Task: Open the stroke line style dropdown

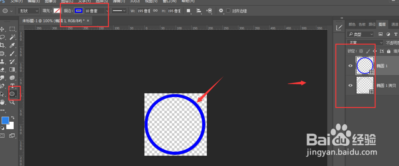Action: (x=119, y=11)
